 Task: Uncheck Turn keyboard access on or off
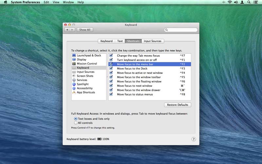click(x=111, y=60)
